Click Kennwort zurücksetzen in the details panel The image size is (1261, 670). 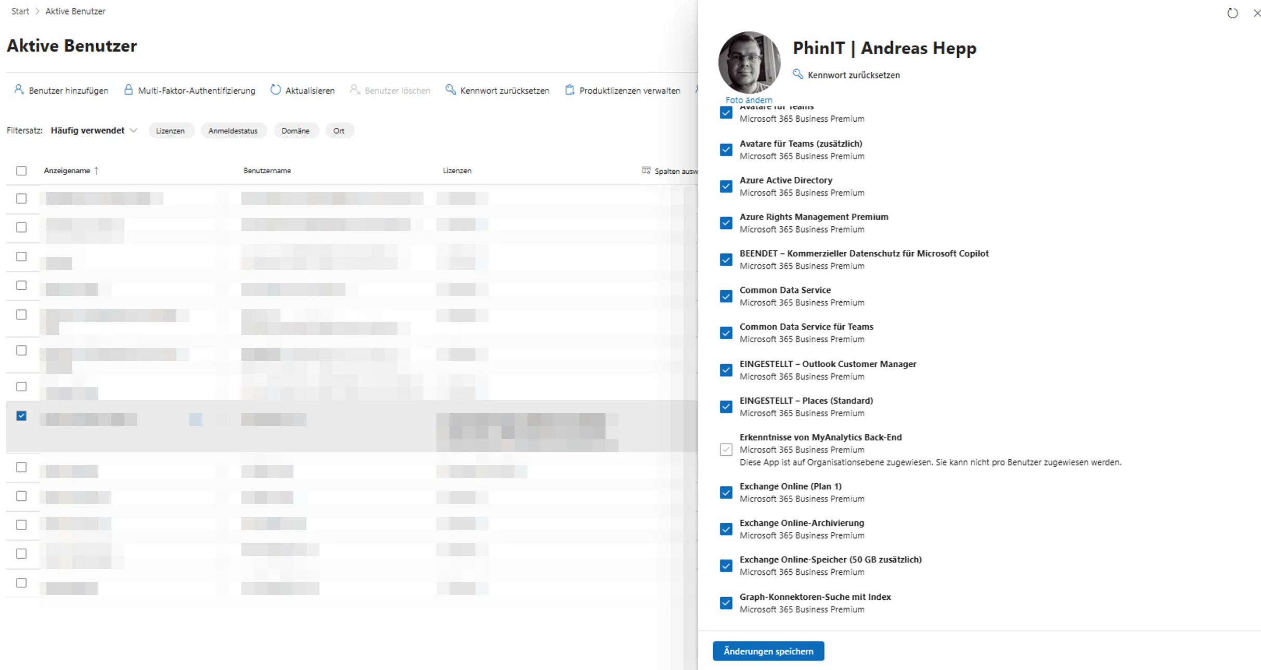(x=854, y=75)
